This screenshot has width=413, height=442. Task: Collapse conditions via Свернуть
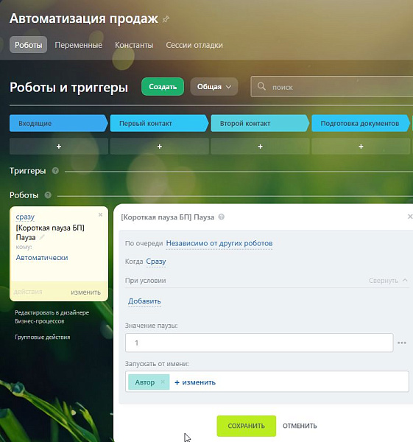pyautogui.click(x=388, y=281)
